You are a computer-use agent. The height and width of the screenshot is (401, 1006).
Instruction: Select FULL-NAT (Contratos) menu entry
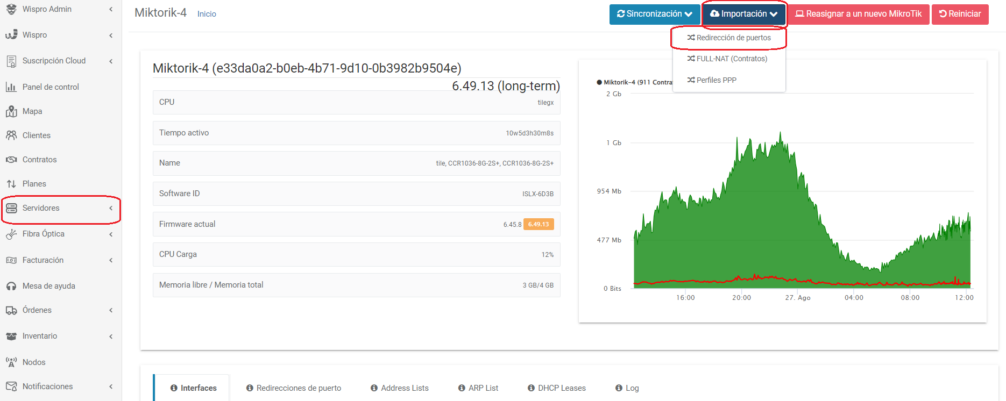pyautogui.click(x=729, y=59)
